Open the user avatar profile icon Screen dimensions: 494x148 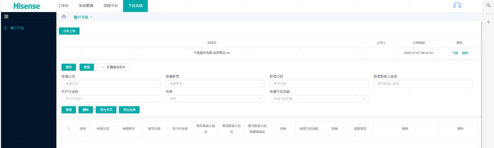click(x=457, y=6)
